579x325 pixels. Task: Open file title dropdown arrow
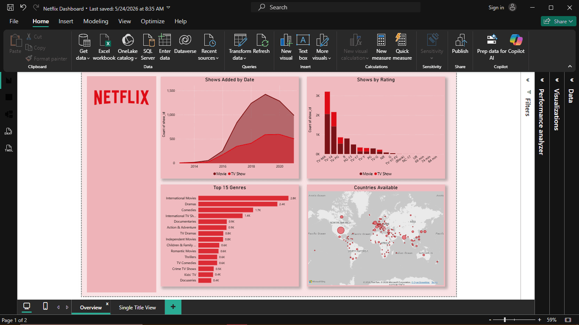(x=168, y=8)
